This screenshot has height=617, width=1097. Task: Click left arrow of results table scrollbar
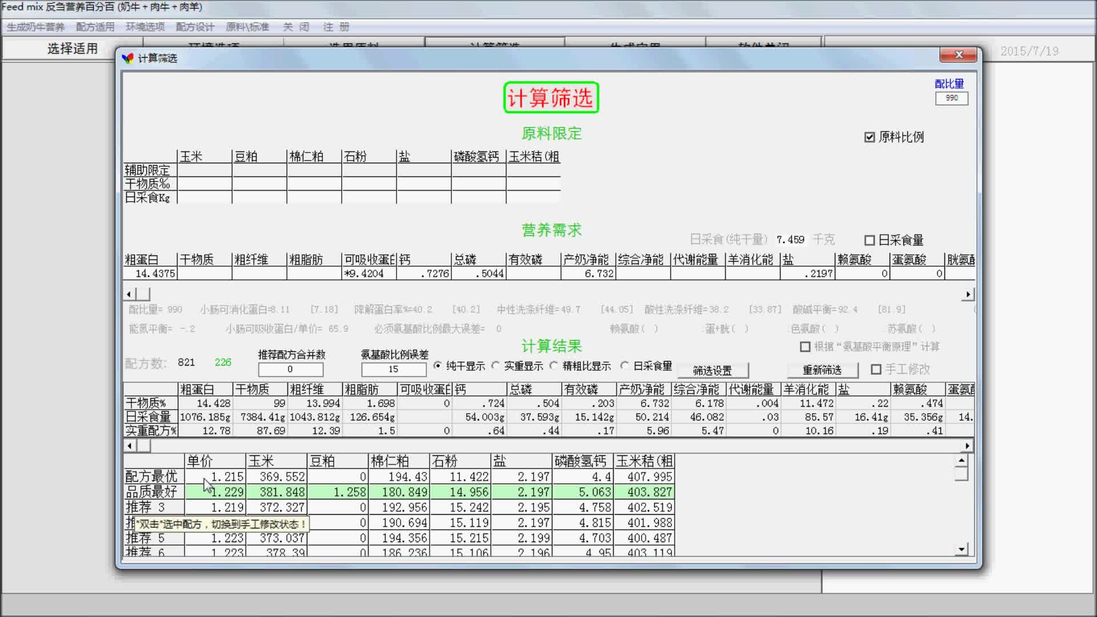[129, 446]
